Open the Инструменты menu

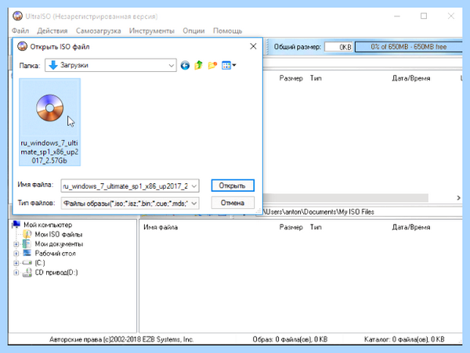click(152, 31)
